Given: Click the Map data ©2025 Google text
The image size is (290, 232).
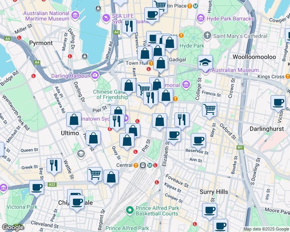Looking at the screenshot, I should [x=266, y=229].
